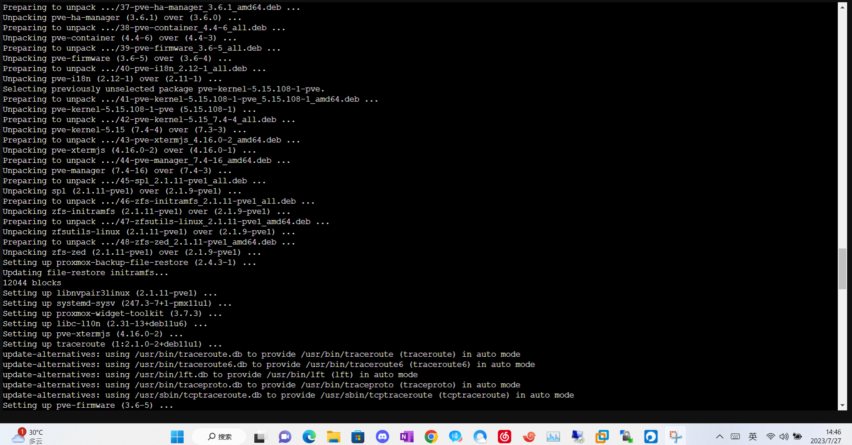
Task: Click the terminal scrollbar up arrow
Action: click(x=842, y=7)
